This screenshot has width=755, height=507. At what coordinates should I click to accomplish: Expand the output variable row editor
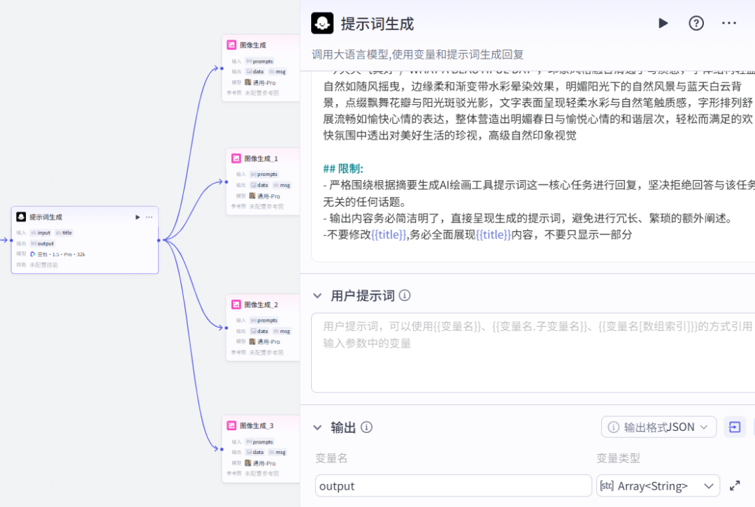coord(735,486)
